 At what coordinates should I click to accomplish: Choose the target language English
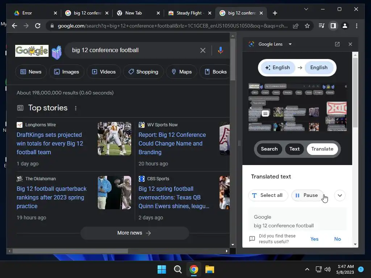[319, 68]
